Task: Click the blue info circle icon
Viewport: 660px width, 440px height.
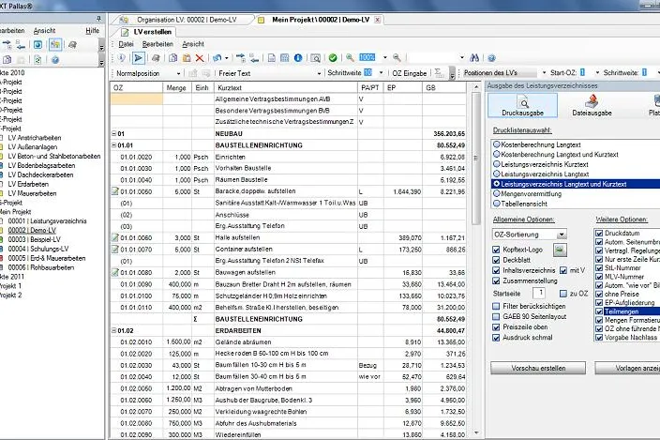Action: (298, 57)
